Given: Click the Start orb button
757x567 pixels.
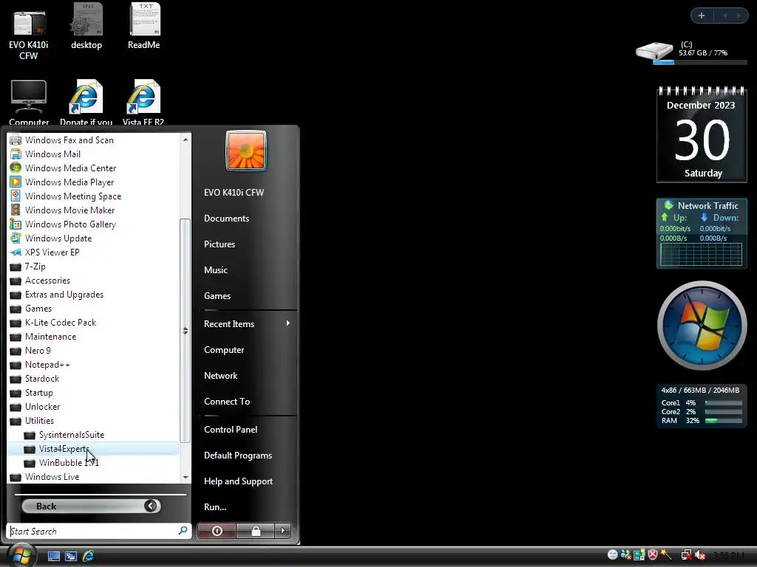Looking at the screenshot, I should coord(21,555).
